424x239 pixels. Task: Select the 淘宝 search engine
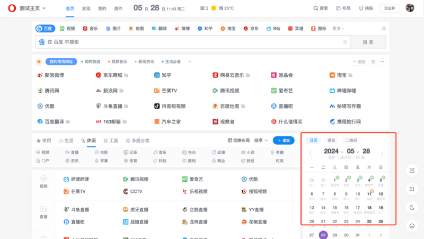(x=228, y=29)
